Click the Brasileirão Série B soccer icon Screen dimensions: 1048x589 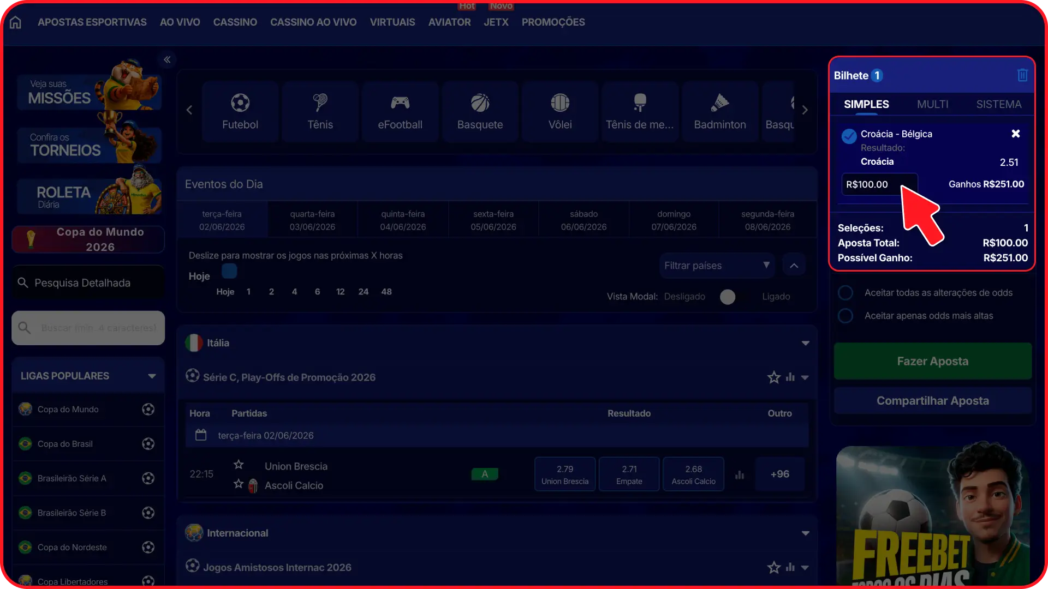[x=148, y=513]
